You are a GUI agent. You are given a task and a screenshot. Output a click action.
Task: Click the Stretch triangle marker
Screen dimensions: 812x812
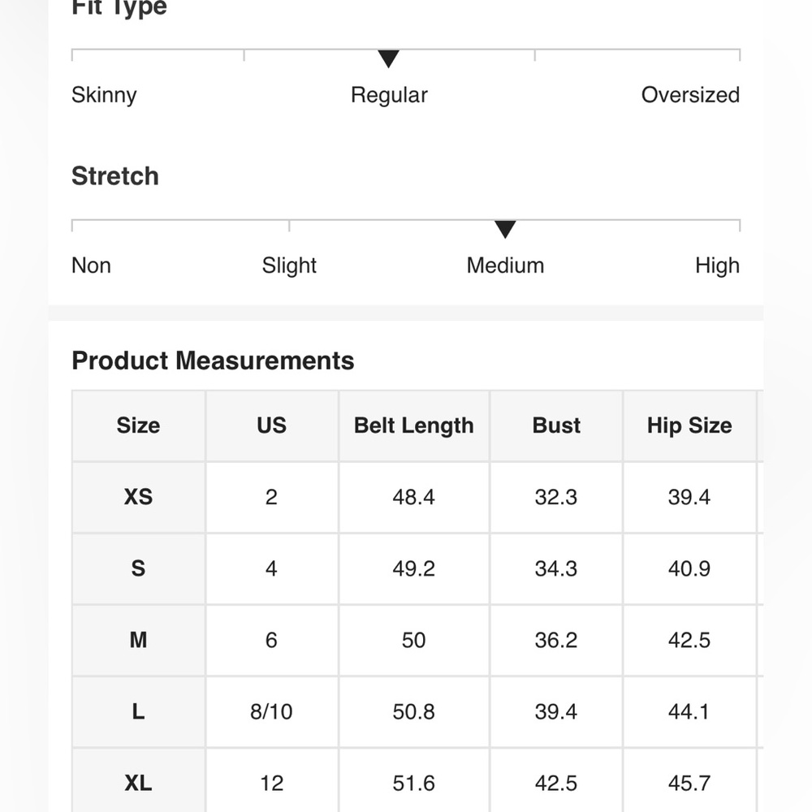point(505,229)
